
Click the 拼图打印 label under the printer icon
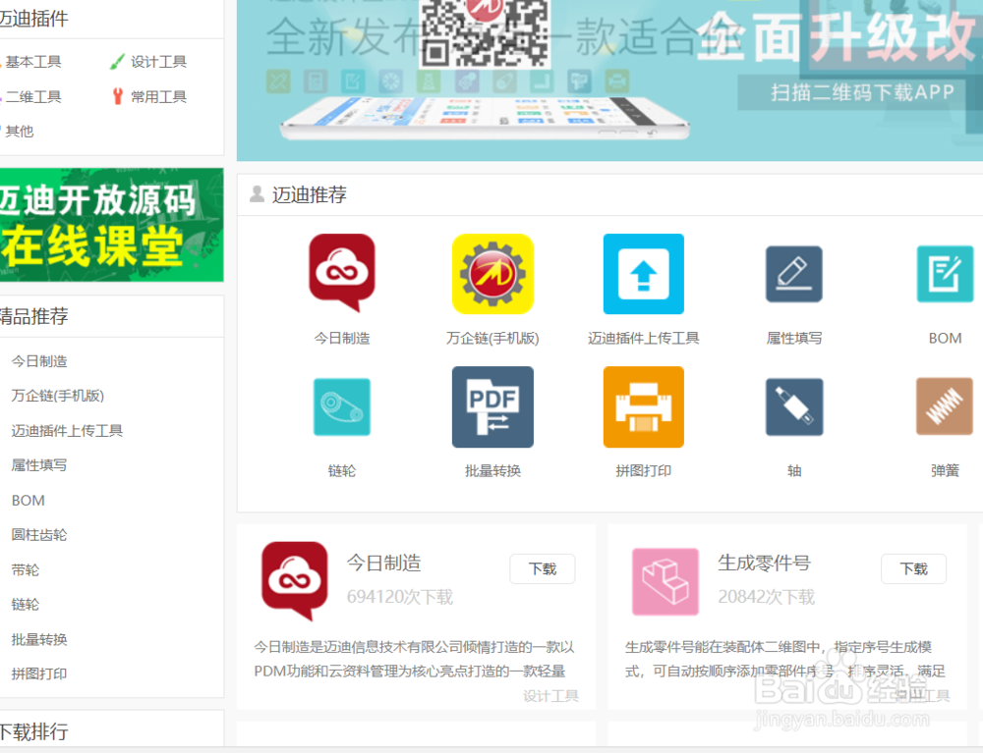(x=643, y=470)
